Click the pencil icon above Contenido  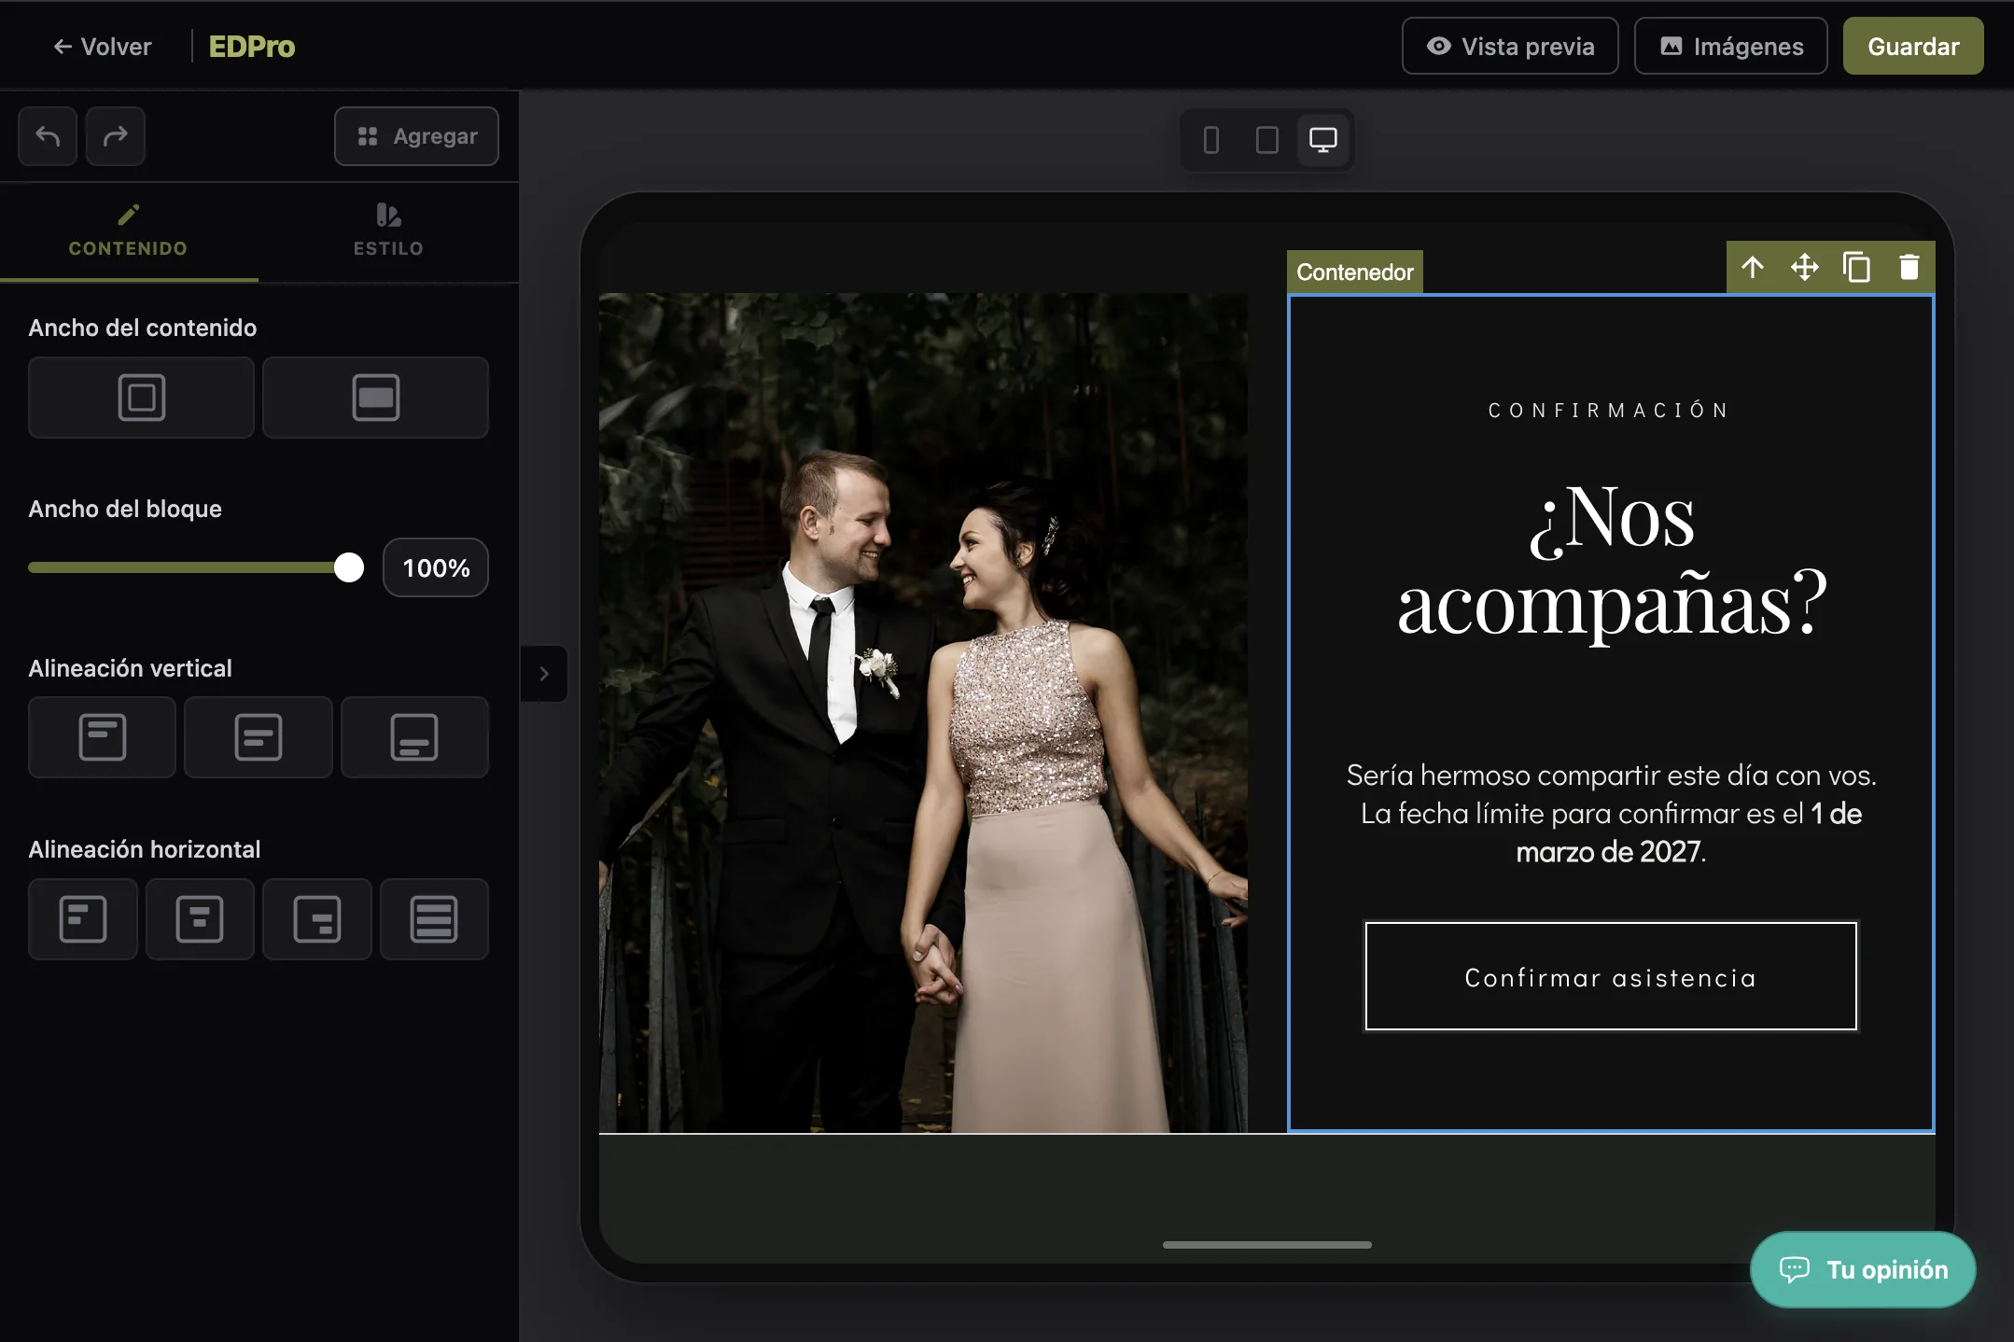point(129,216)
